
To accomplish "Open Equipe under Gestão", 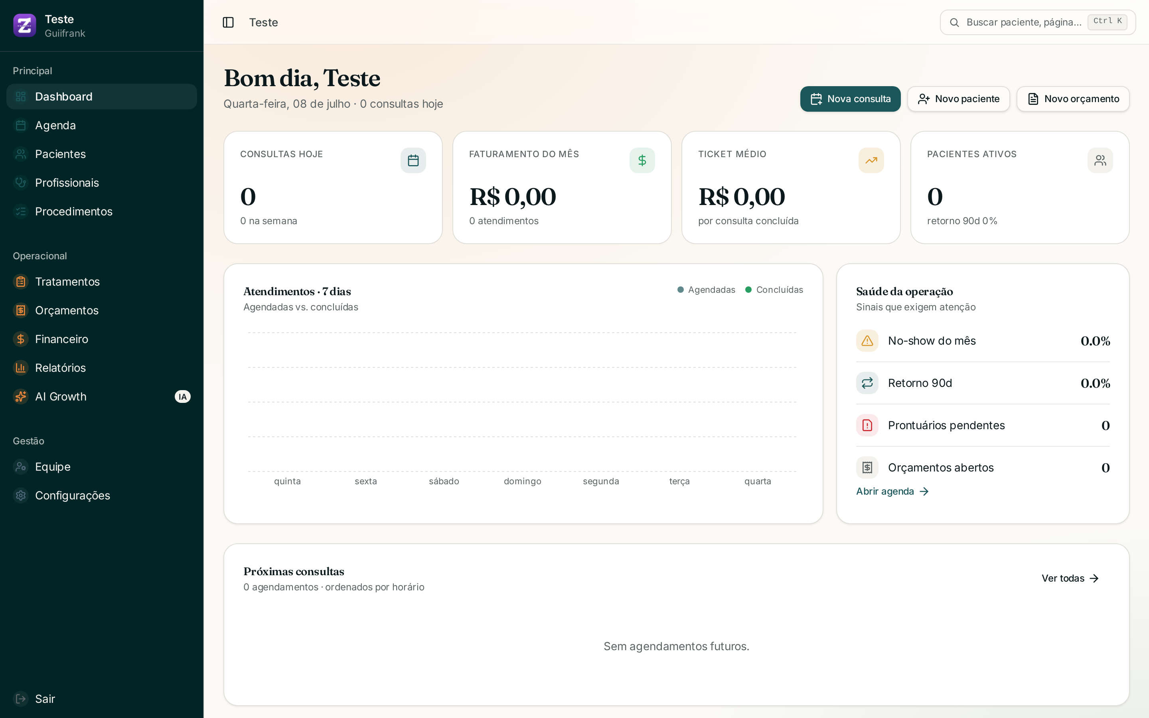I will click(x=102, y=467).
